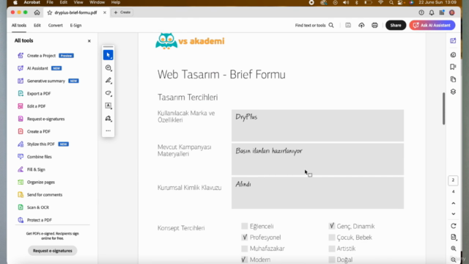Screen dimensions: 469x264
Task: Open Organize pages tool
Action: 41,182
